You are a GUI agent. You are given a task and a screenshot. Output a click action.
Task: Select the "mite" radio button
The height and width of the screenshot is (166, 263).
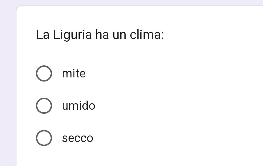(44, 73)
